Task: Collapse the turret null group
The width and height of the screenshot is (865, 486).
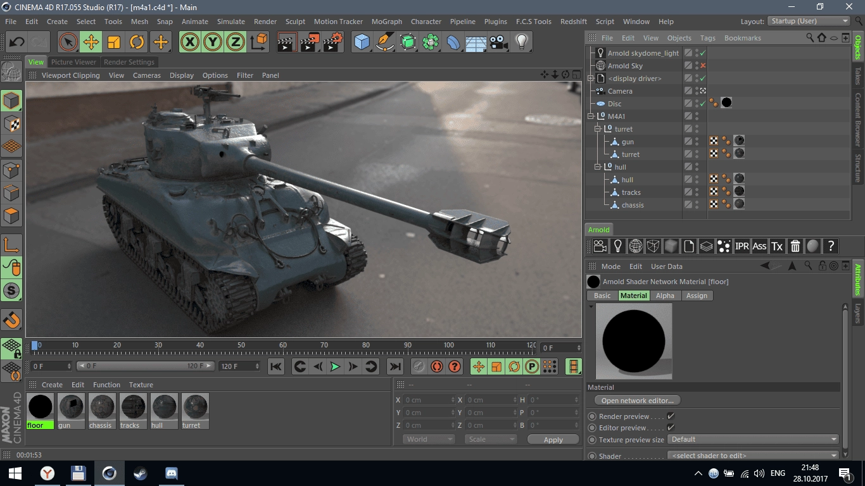Action: click(597, 129)
